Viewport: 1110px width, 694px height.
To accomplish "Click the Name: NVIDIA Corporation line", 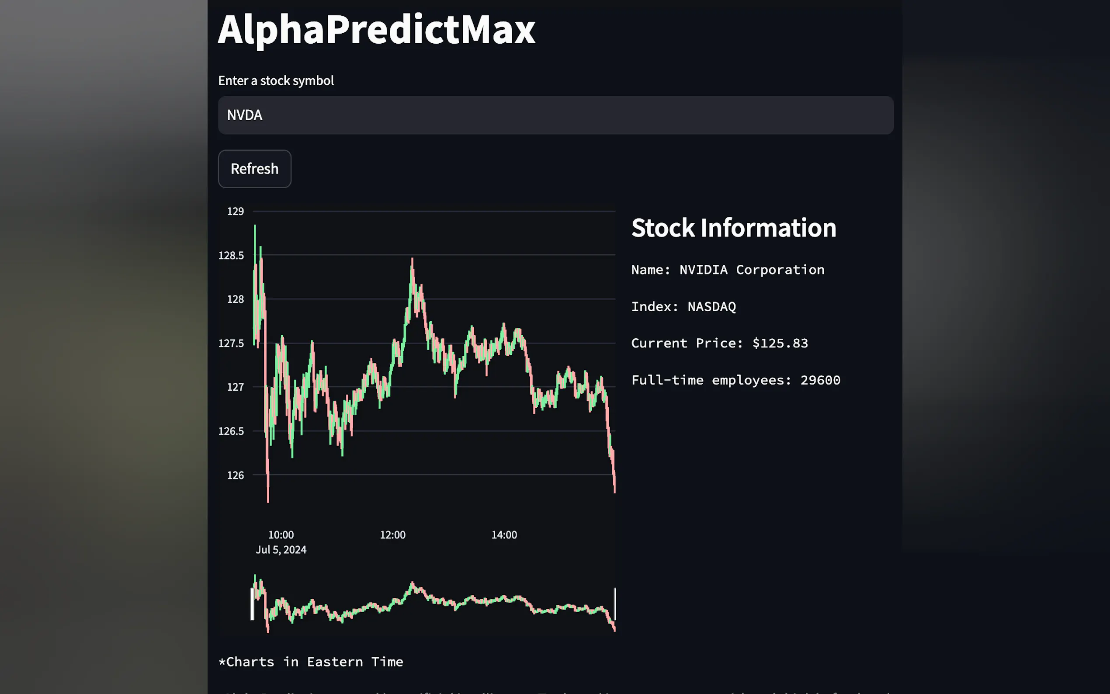I will [x=728, y=270].
